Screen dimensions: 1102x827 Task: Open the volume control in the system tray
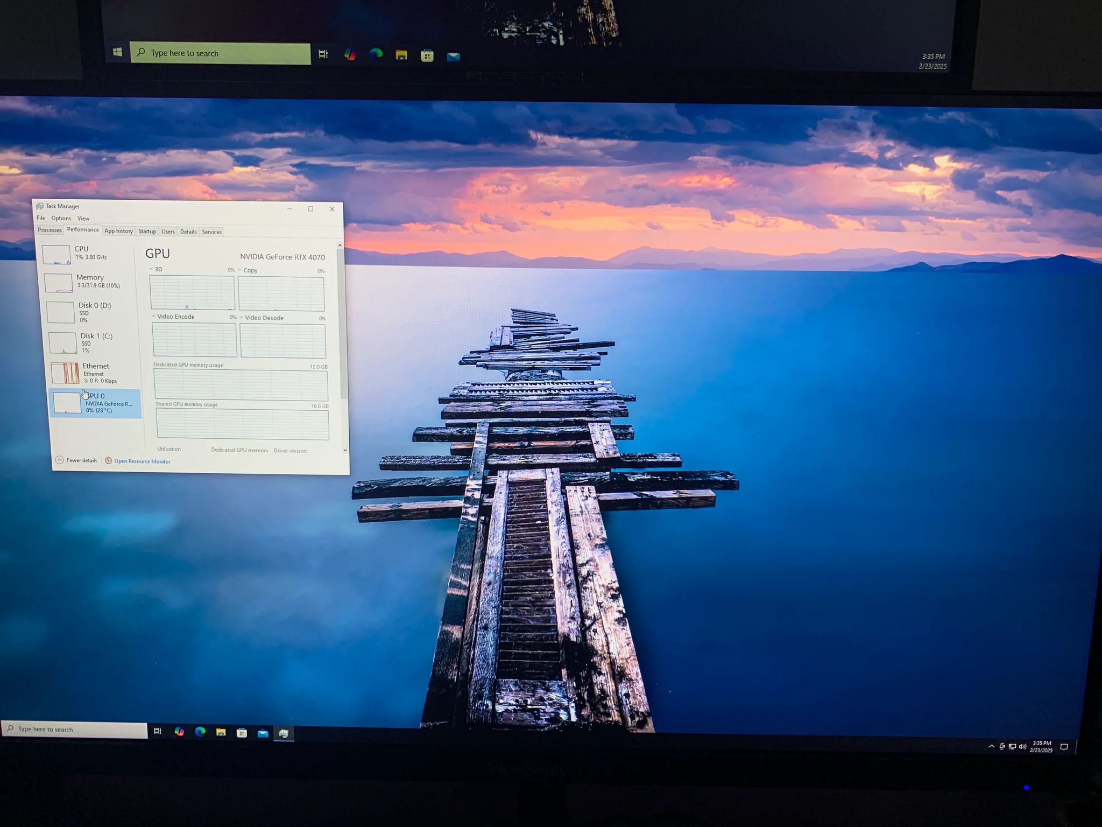pyautogui.click(x=1022, y=747)
